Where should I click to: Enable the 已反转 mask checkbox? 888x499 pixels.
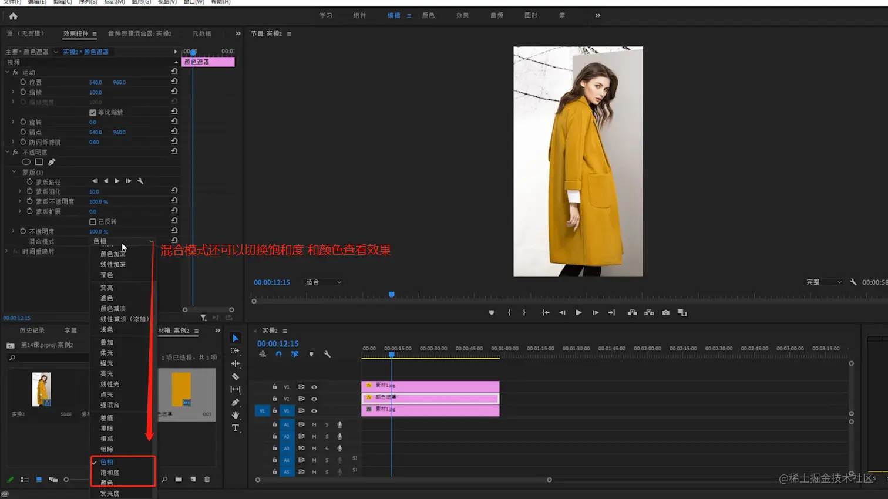[93, 222]
